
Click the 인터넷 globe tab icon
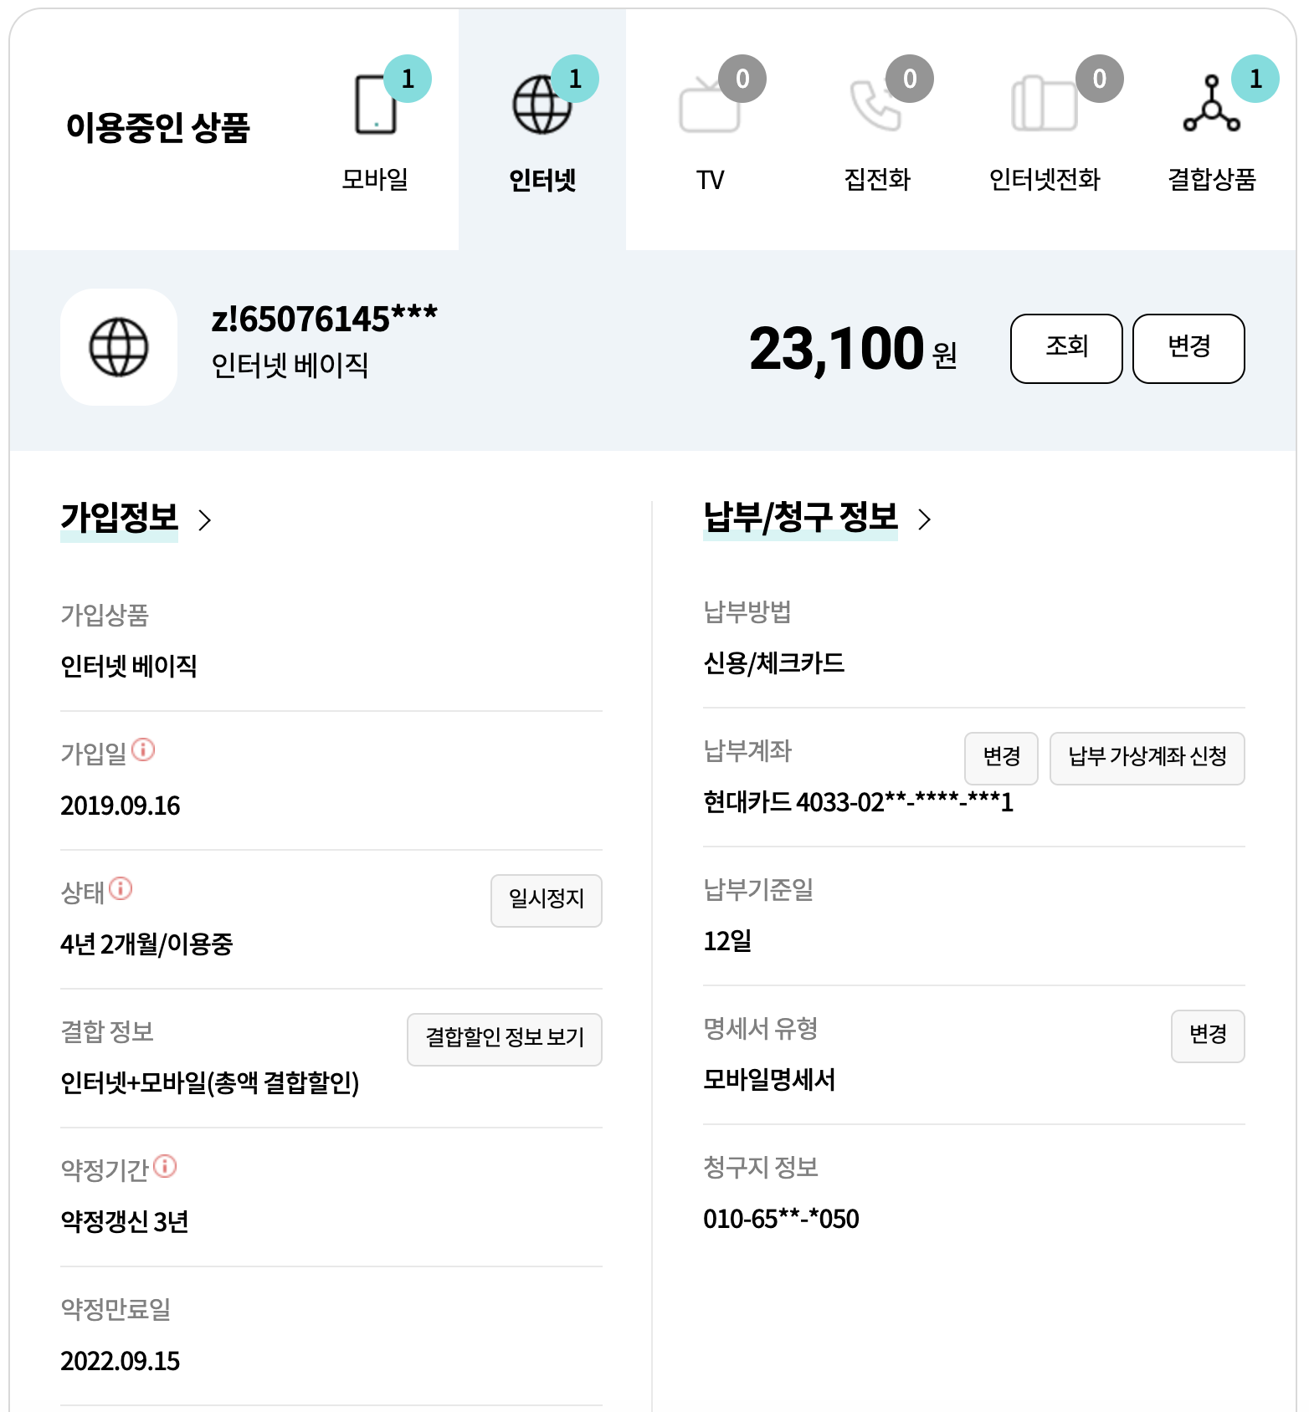tap(542, 105)
